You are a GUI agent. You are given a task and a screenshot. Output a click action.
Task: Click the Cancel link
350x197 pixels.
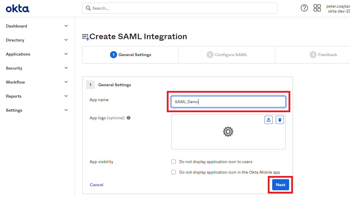97,185
